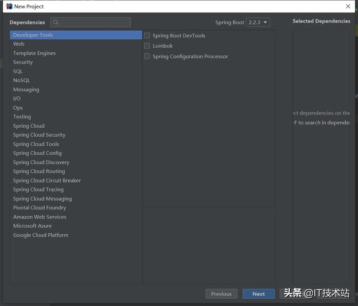Click the Previous button

[222, 294]
